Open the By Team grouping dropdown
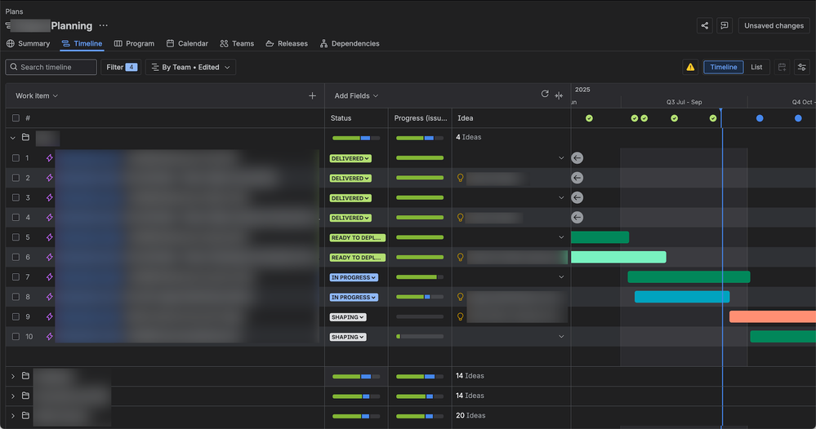The height and width of the screenshot is (429, 816). tap(190, 67)
